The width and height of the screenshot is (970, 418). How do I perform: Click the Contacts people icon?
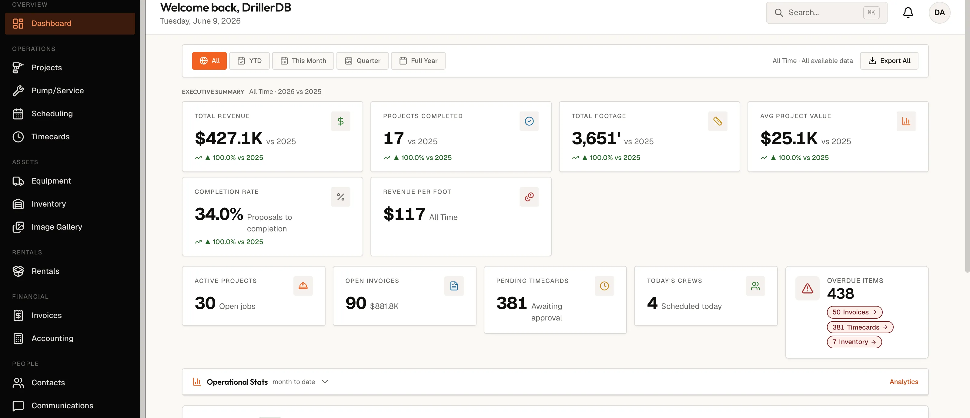pyautogui.click(x=18, y=383)
